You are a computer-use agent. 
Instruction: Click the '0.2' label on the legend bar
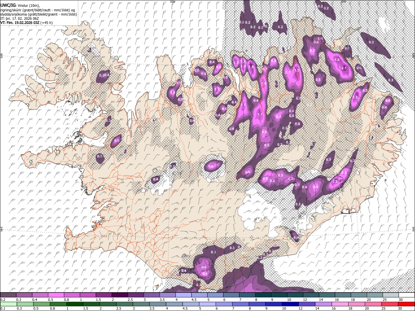point(3,300)
